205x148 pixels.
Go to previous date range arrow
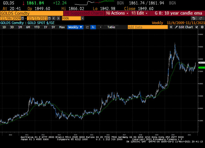(53, 18)
